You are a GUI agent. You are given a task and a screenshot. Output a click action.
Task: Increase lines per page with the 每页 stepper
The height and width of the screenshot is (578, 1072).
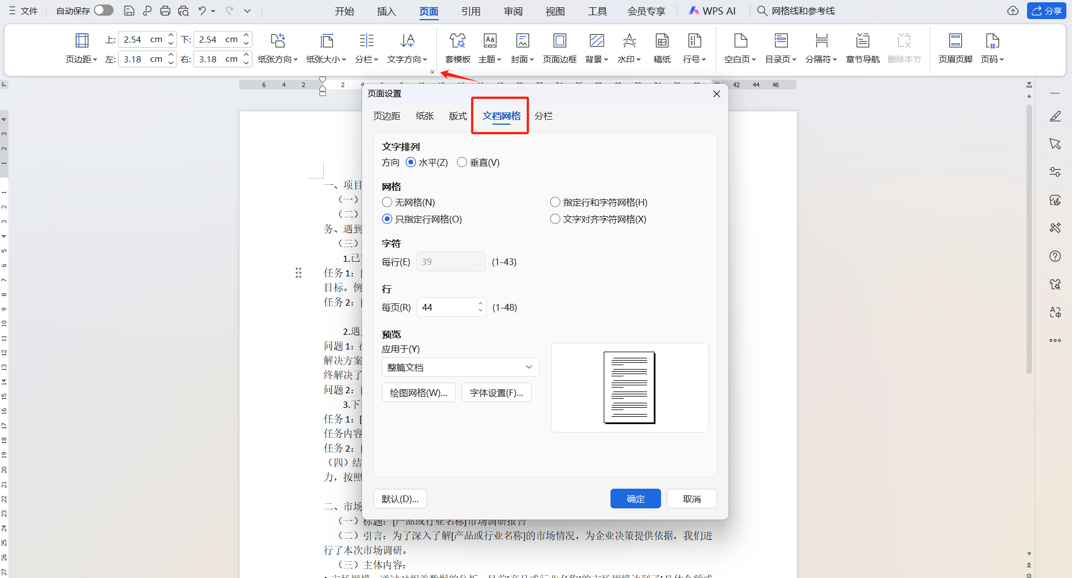[480, 303]
